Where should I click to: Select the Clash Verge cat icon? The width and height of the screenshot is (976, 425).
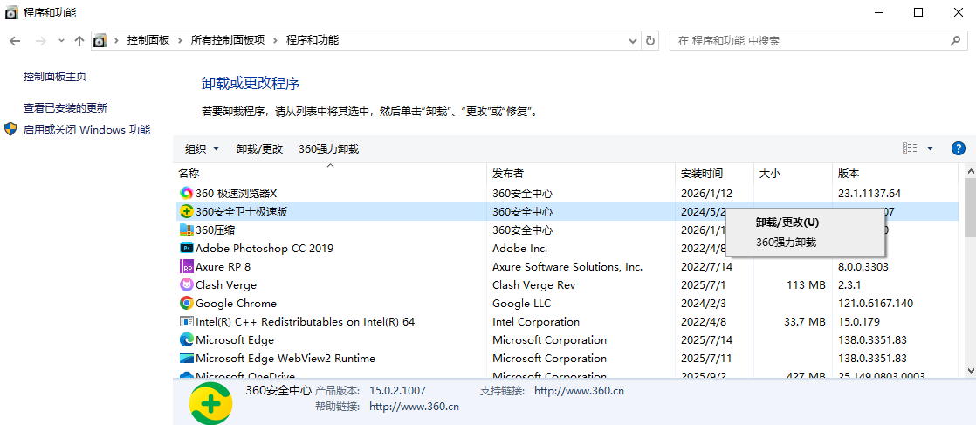coord(186,284)
